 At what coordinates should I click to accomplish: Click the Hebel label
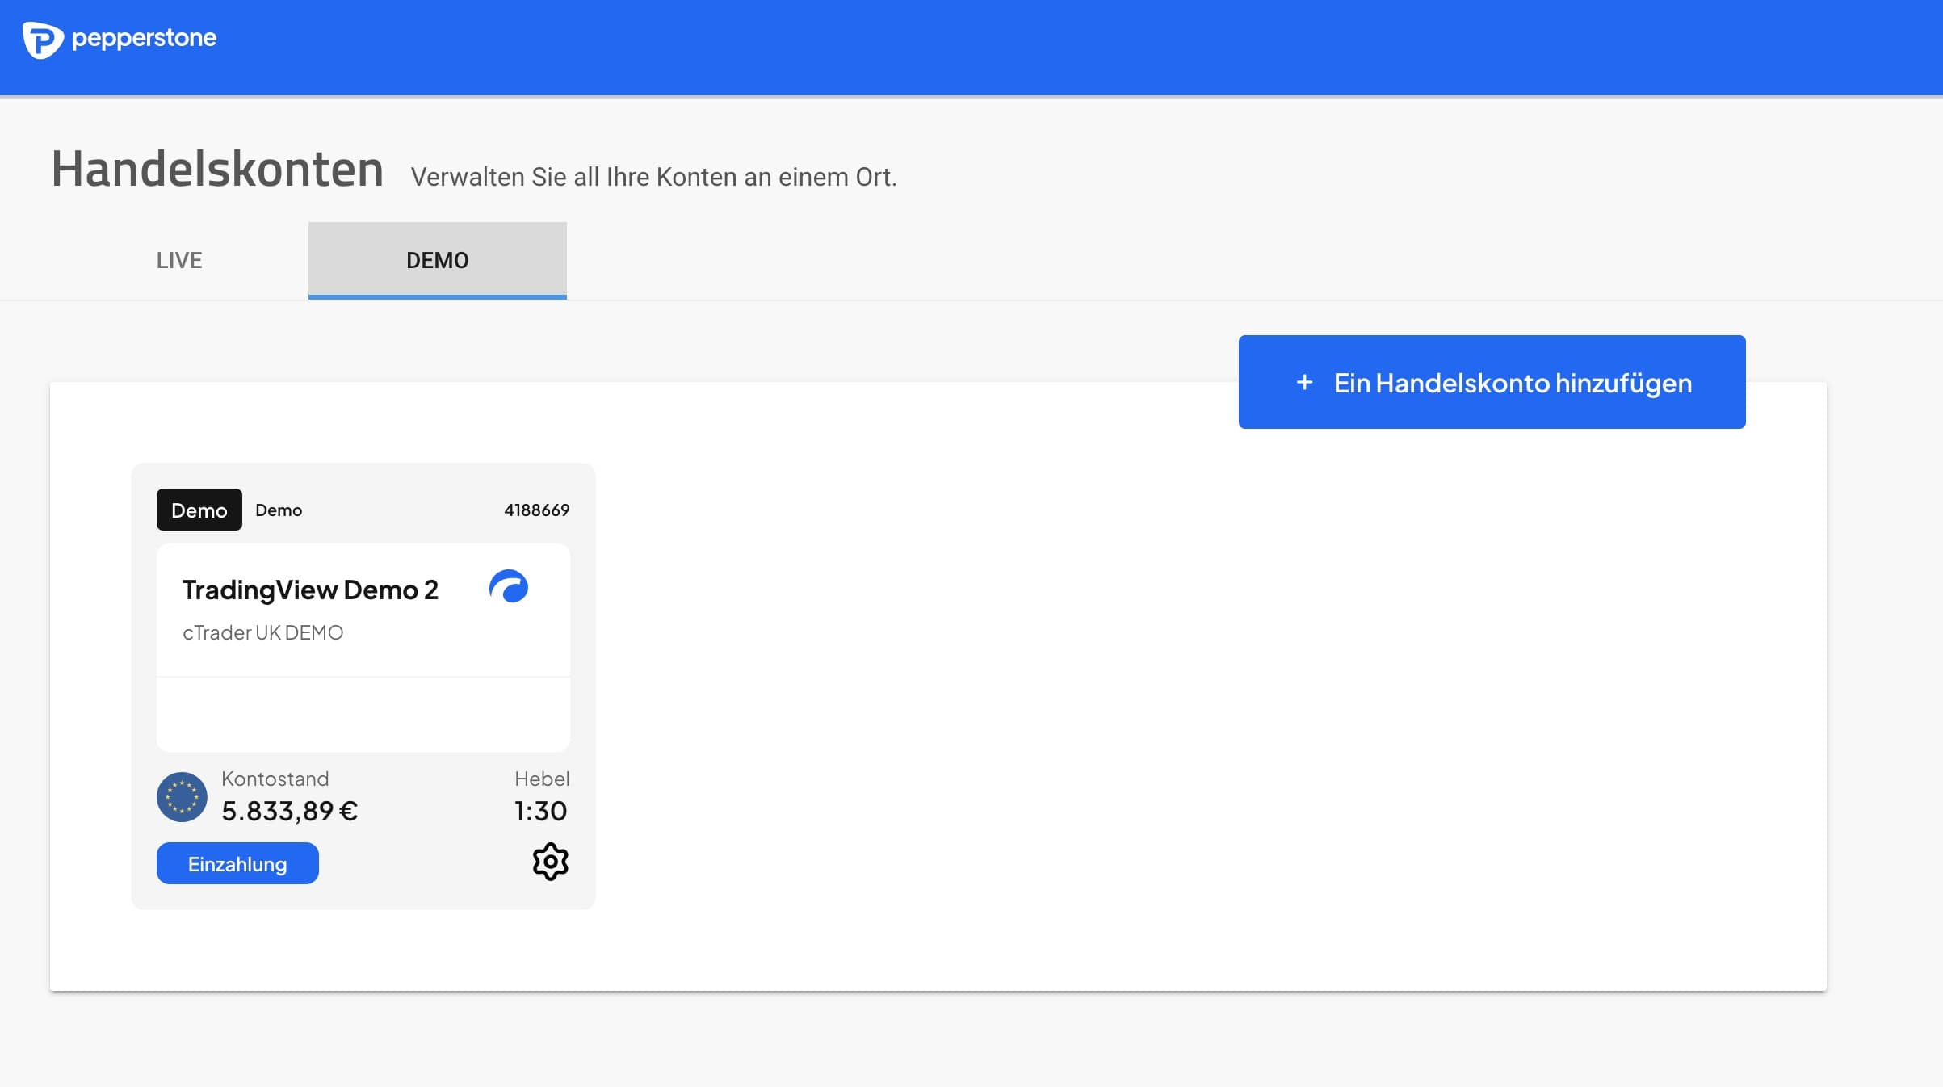[x=542, y=779]
